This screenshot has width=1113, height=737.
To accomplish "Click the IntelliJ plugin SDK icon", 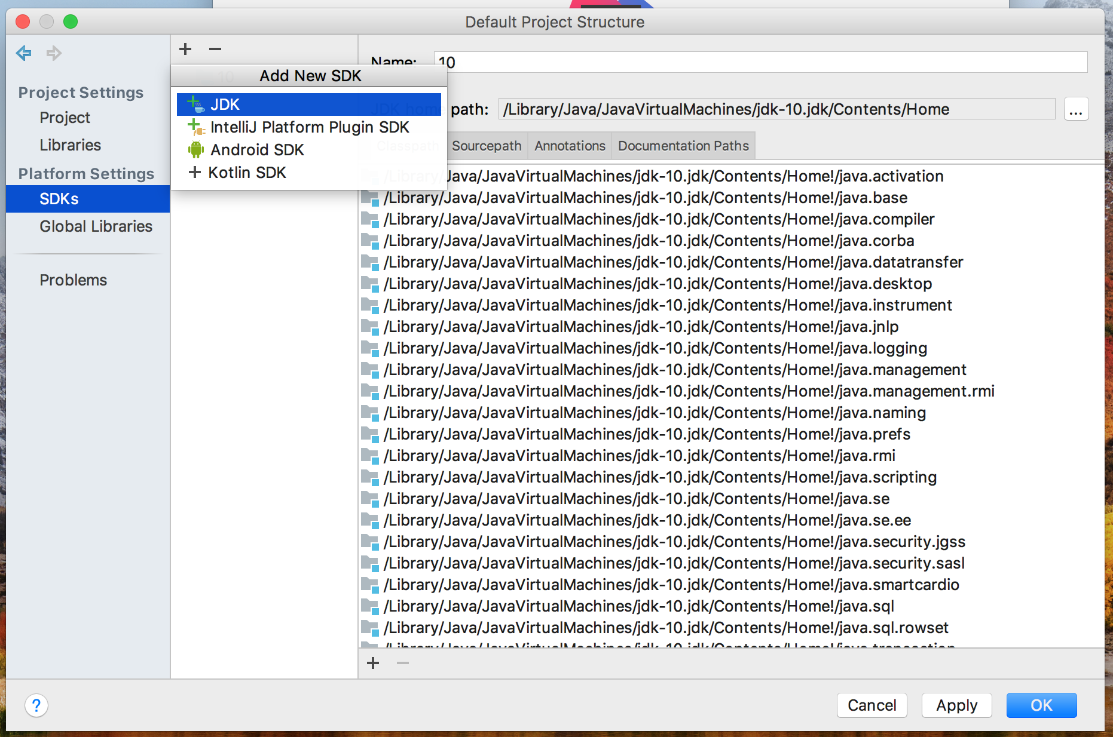I will (x=196, y=127).
